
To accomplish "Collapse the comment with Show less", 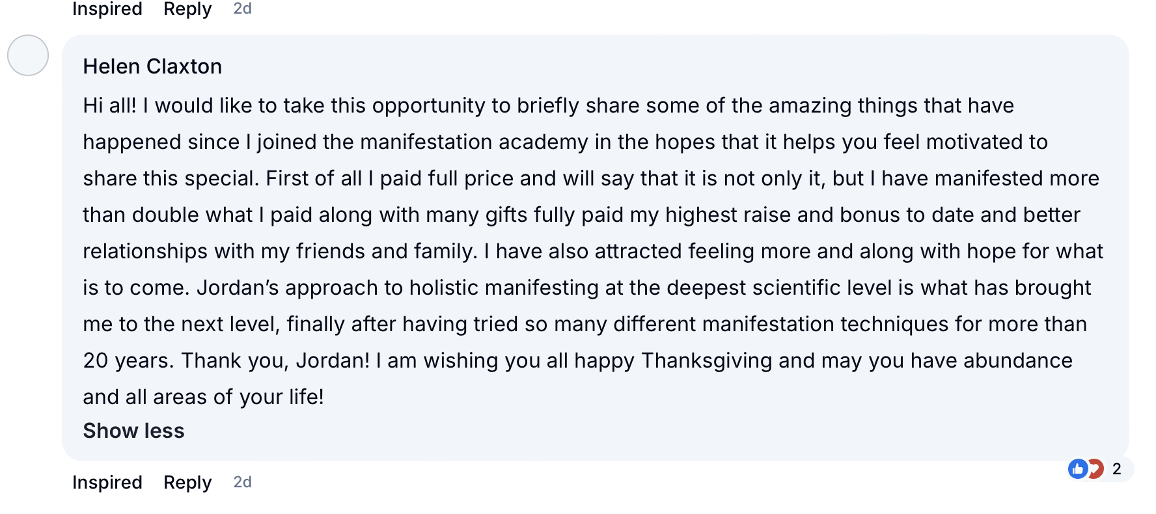I will tap(133, 431).
